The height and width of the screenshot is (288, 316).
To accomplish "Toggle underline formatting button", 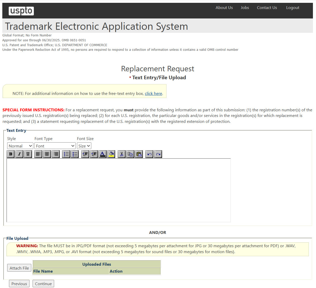I will pos(28,154).
